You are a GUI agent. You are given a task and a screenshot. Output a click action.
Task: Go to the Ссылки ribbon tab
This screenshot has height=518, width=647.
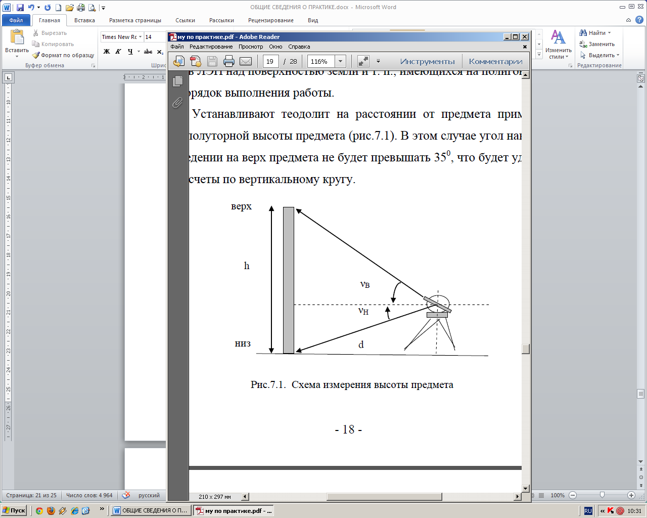click(185, 20)
